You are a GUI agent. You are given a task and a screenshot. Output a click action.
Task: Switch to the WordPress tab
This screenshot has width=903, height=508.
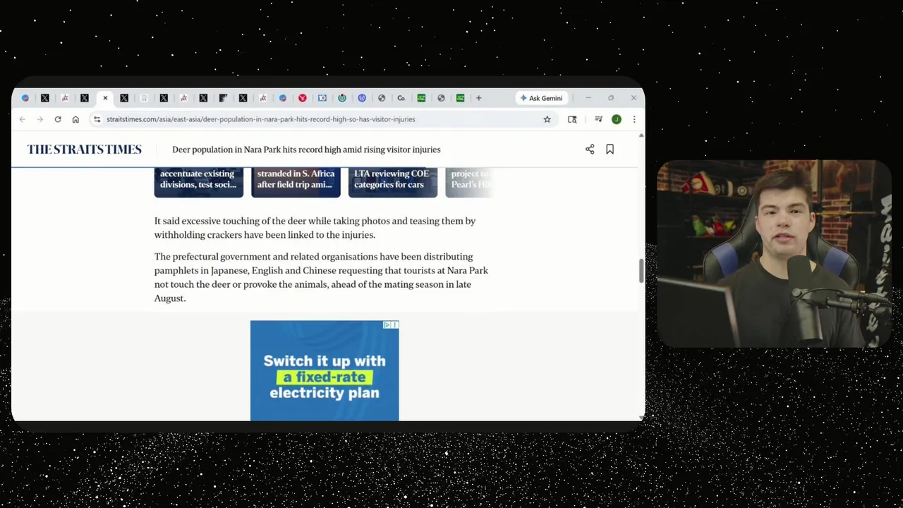pyautogui.click(x=362, y=98)
